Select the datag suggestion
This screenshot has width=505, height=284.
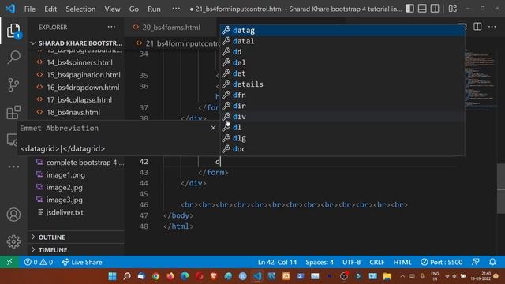(x=342, y=30)
